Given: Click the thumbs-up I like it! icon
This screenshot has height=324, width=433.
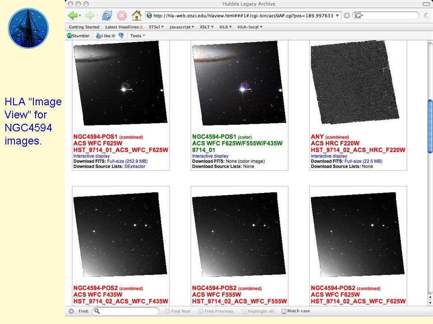Looking at the screenshot, I should (x=99, y=36).
